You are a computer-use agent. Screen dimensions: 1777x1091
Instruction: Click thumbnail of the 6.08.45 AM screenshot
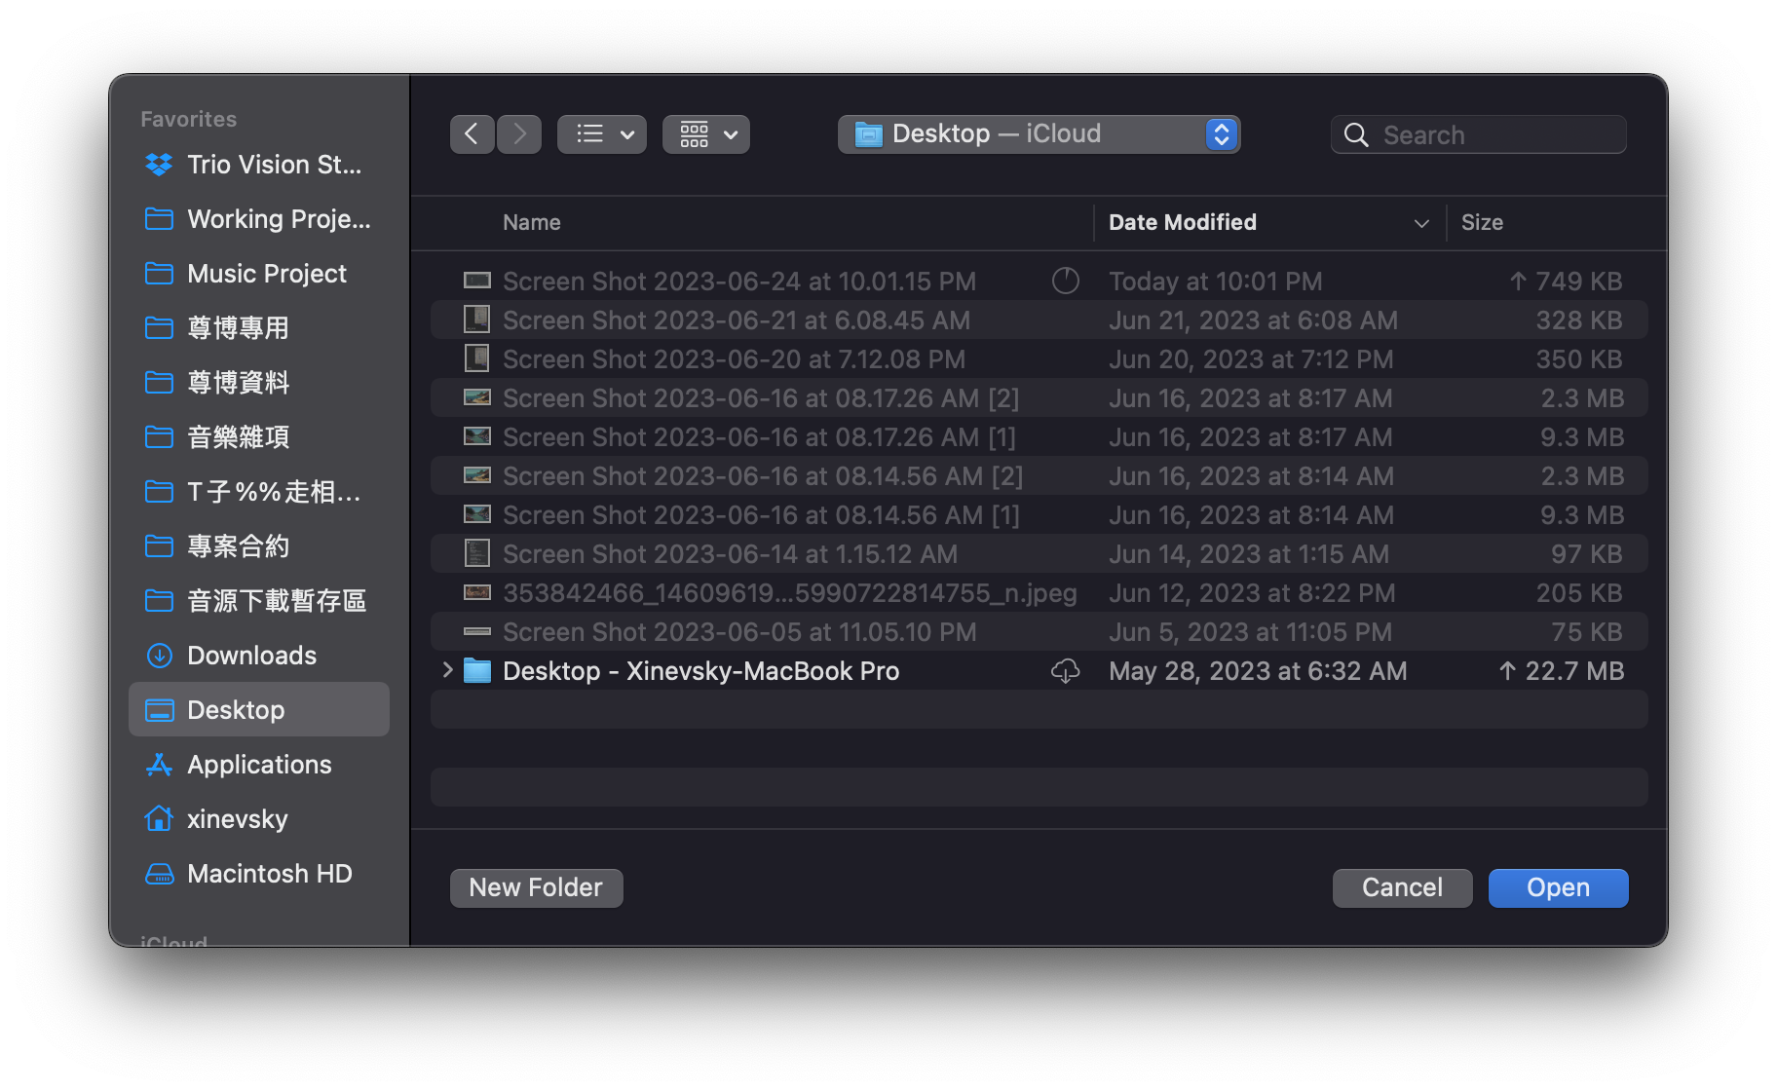[x=476, y=320]
